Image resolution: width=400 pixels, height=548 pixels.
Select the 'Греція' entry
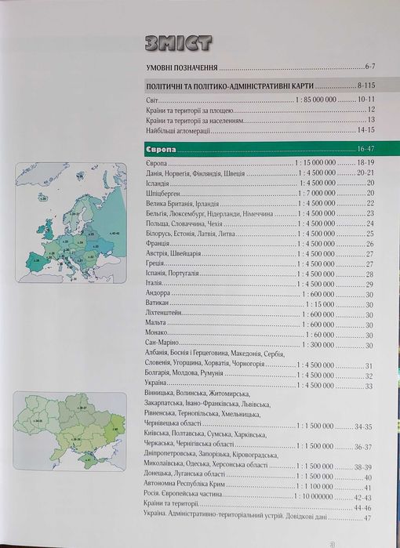[x=260, y=264]
